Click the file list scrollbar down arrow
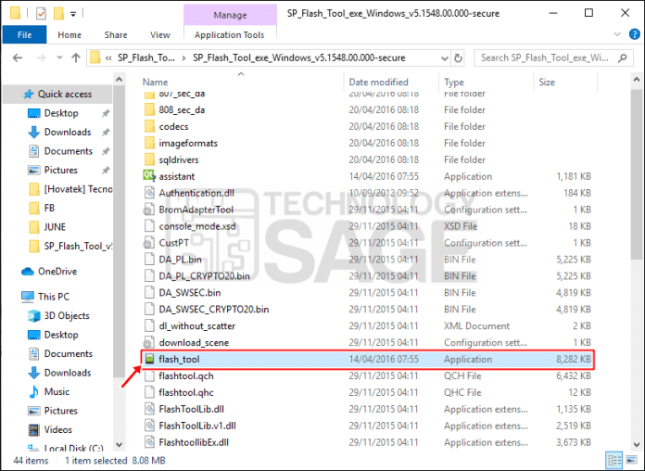The image size is (645, 471). (637, 445)
